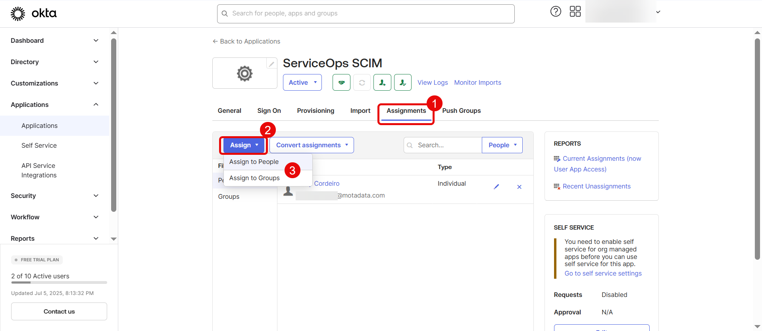Screen dimensions: 762x331
Task: Open the View Logs link
Action: (432, 82)
